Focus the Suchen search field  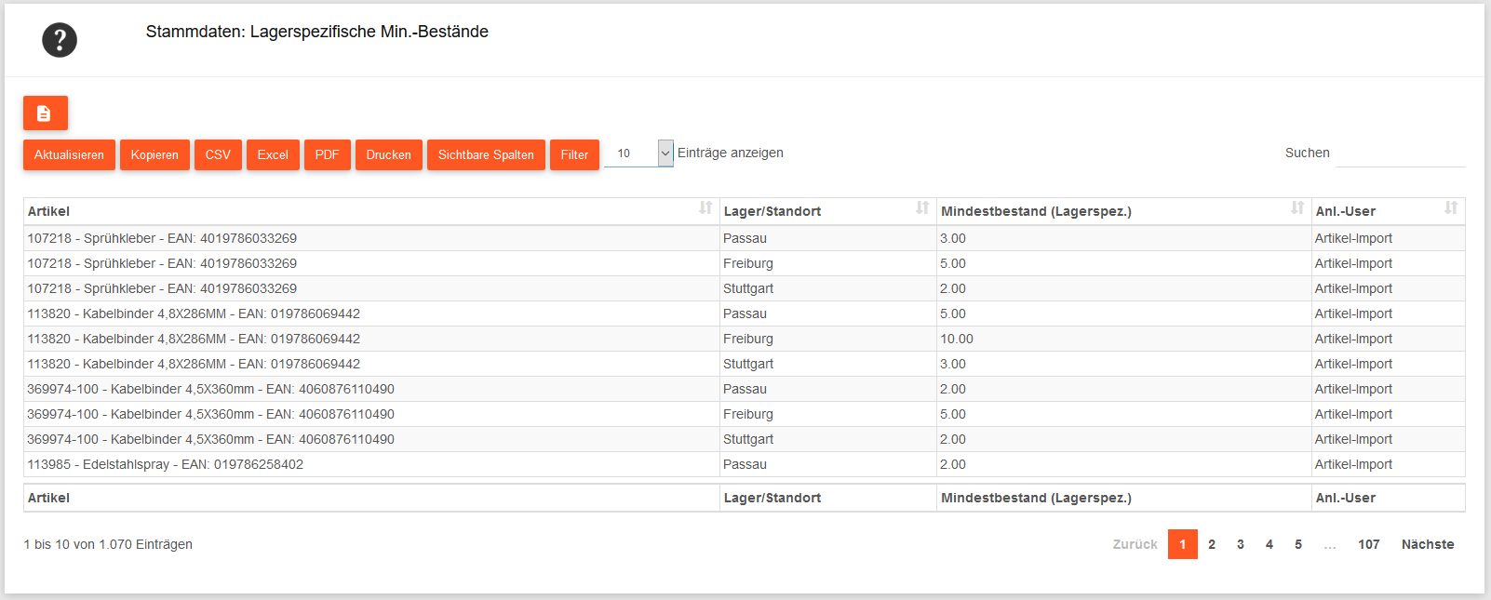click(x=1400, y=154)
